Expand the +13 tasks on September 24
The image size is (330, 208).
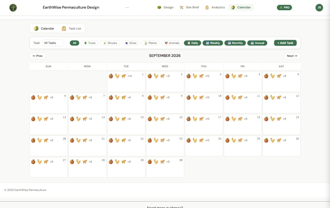[207, 141]
